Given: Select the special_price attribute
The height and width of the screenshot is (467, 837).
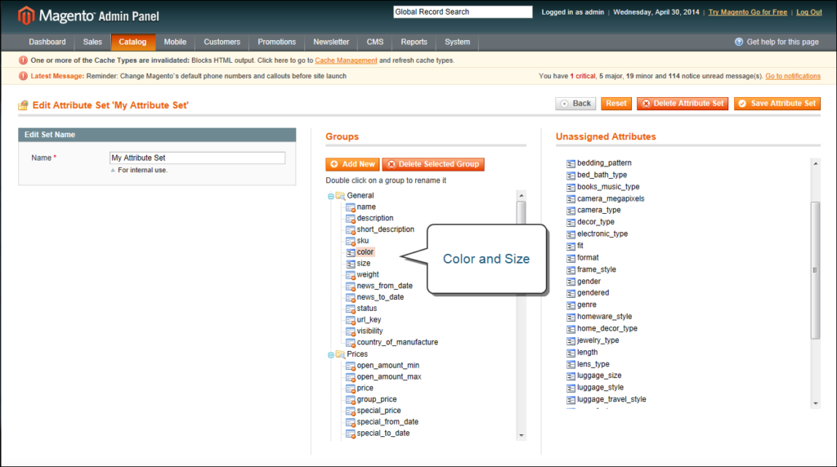Looking at the screenshot, I should click(x=378, y=411).
